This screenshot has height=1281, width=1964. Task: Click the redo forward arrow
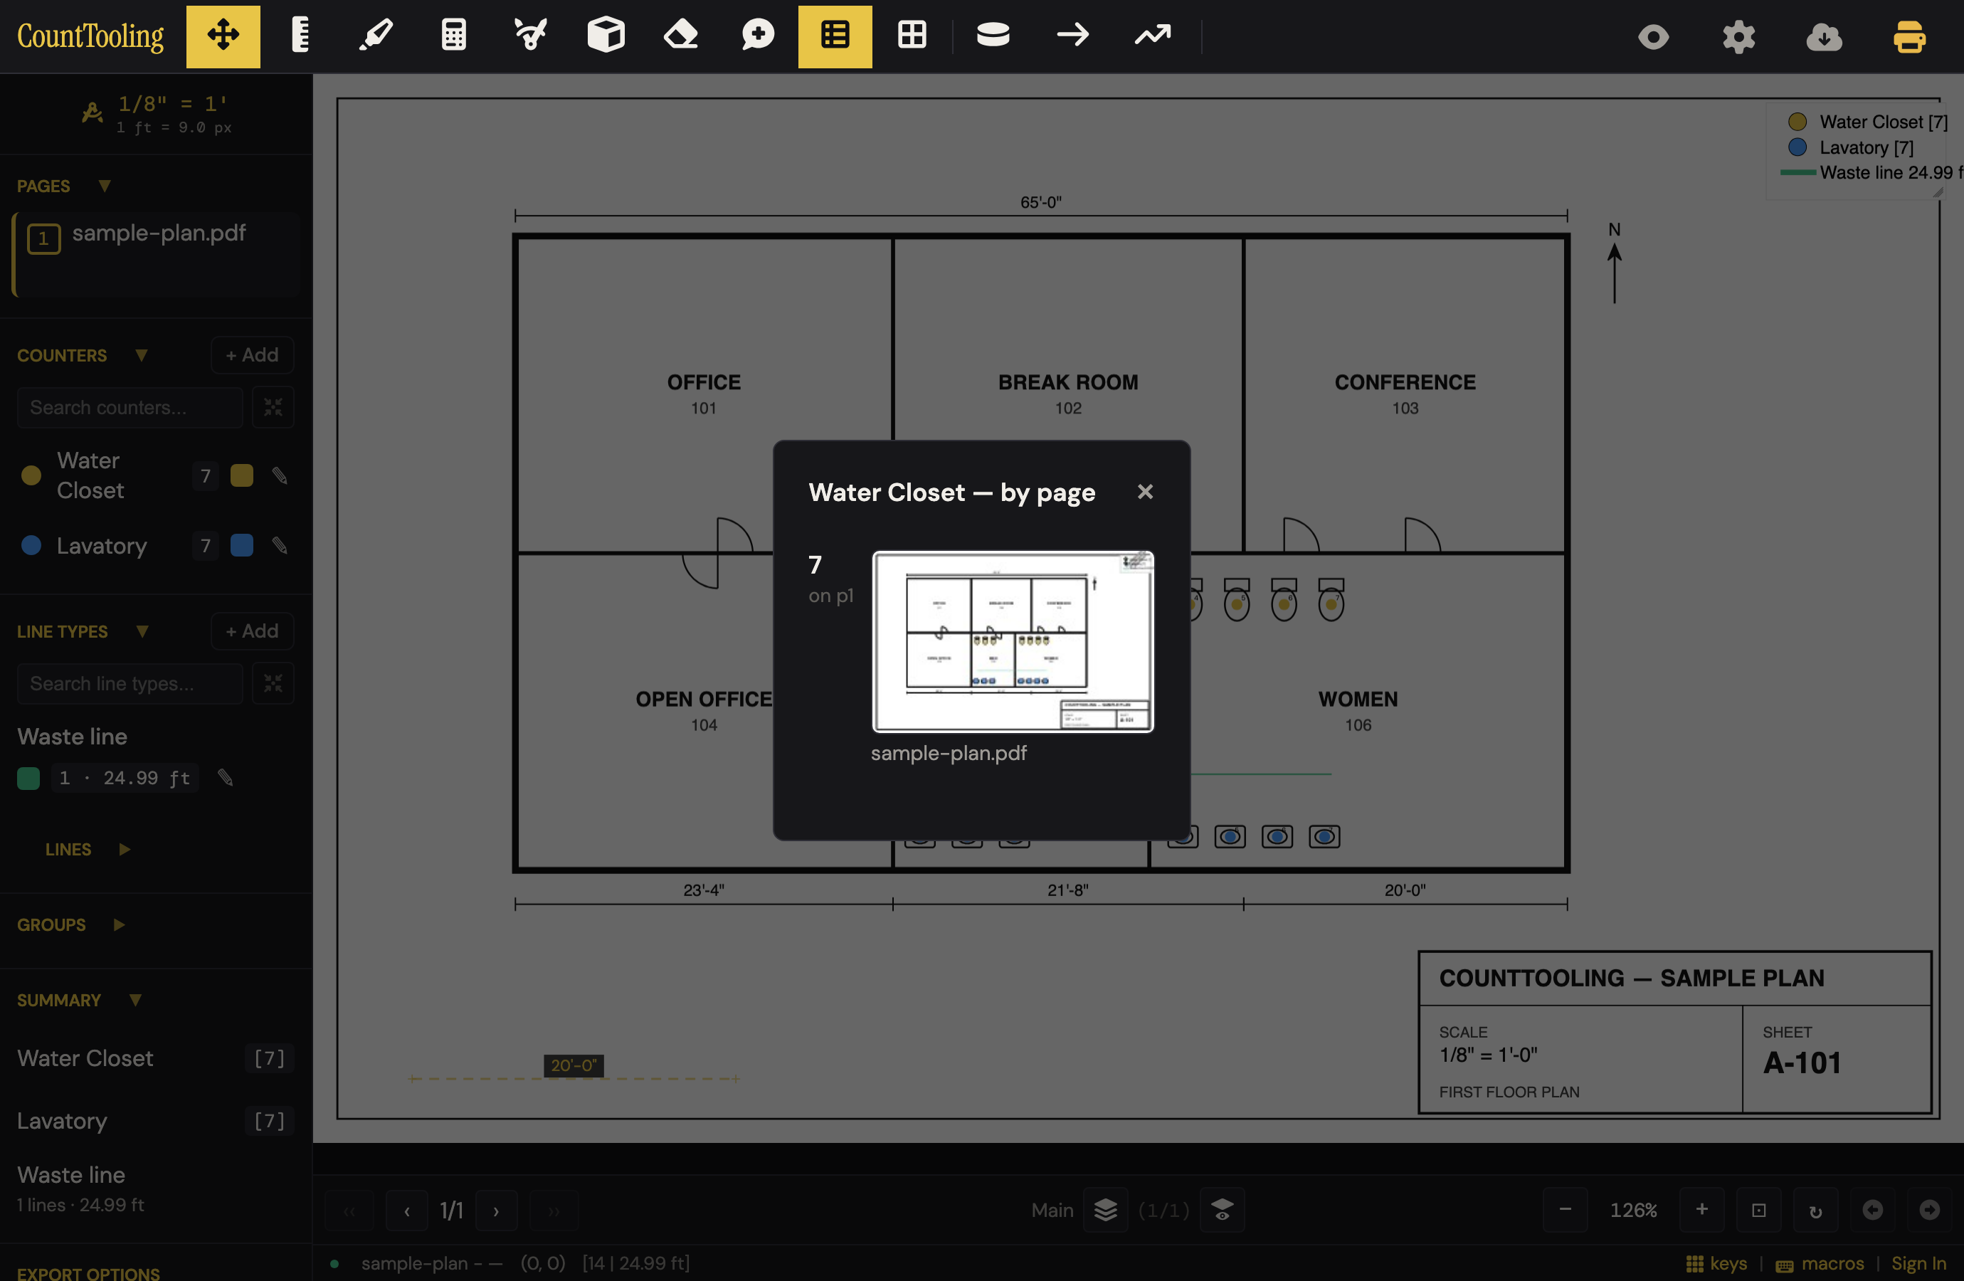point(1929,1210)
